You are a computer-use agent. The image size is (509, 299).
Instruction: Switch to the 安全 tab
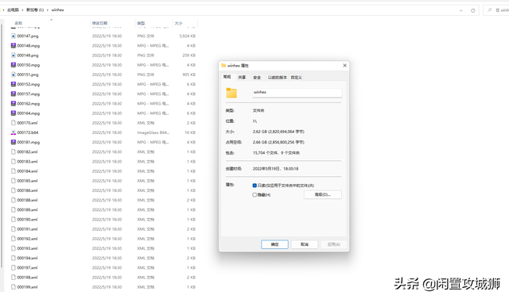257,78
